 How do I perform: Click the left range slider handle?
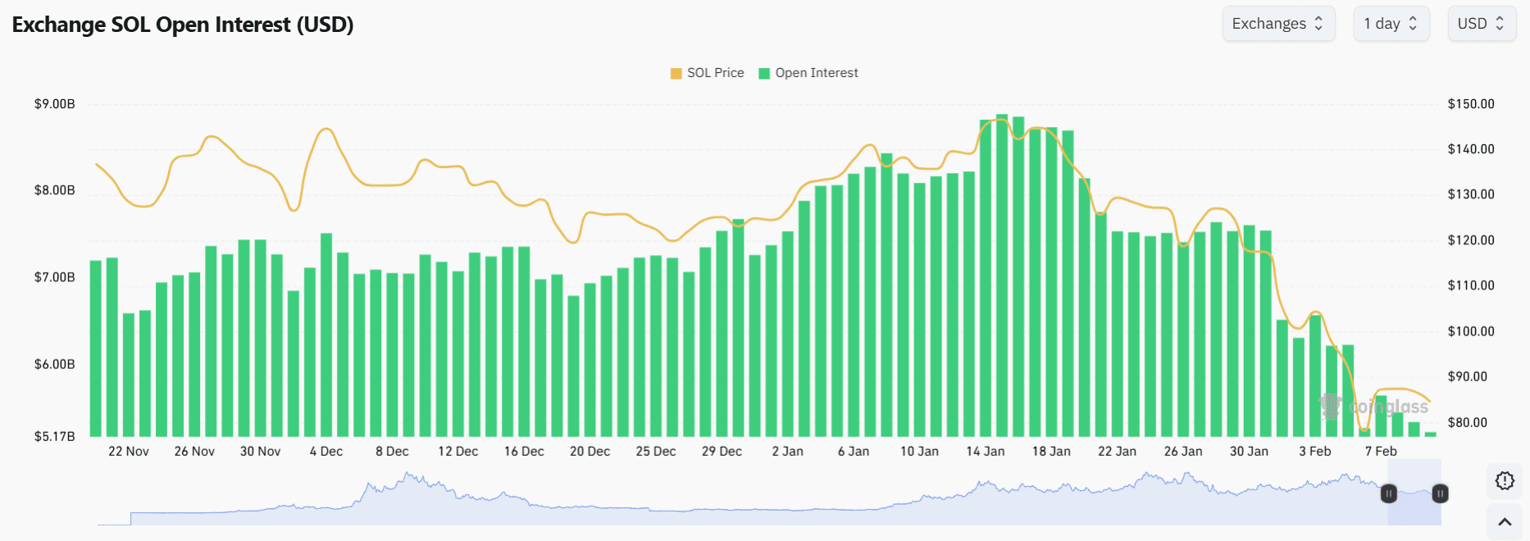point(1389,493)
